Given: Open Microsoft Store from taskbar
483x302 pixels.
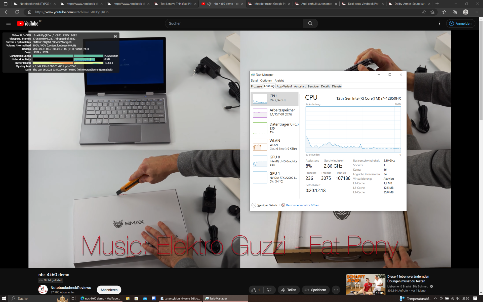Looking at the screenshot, I should [136, 298].
